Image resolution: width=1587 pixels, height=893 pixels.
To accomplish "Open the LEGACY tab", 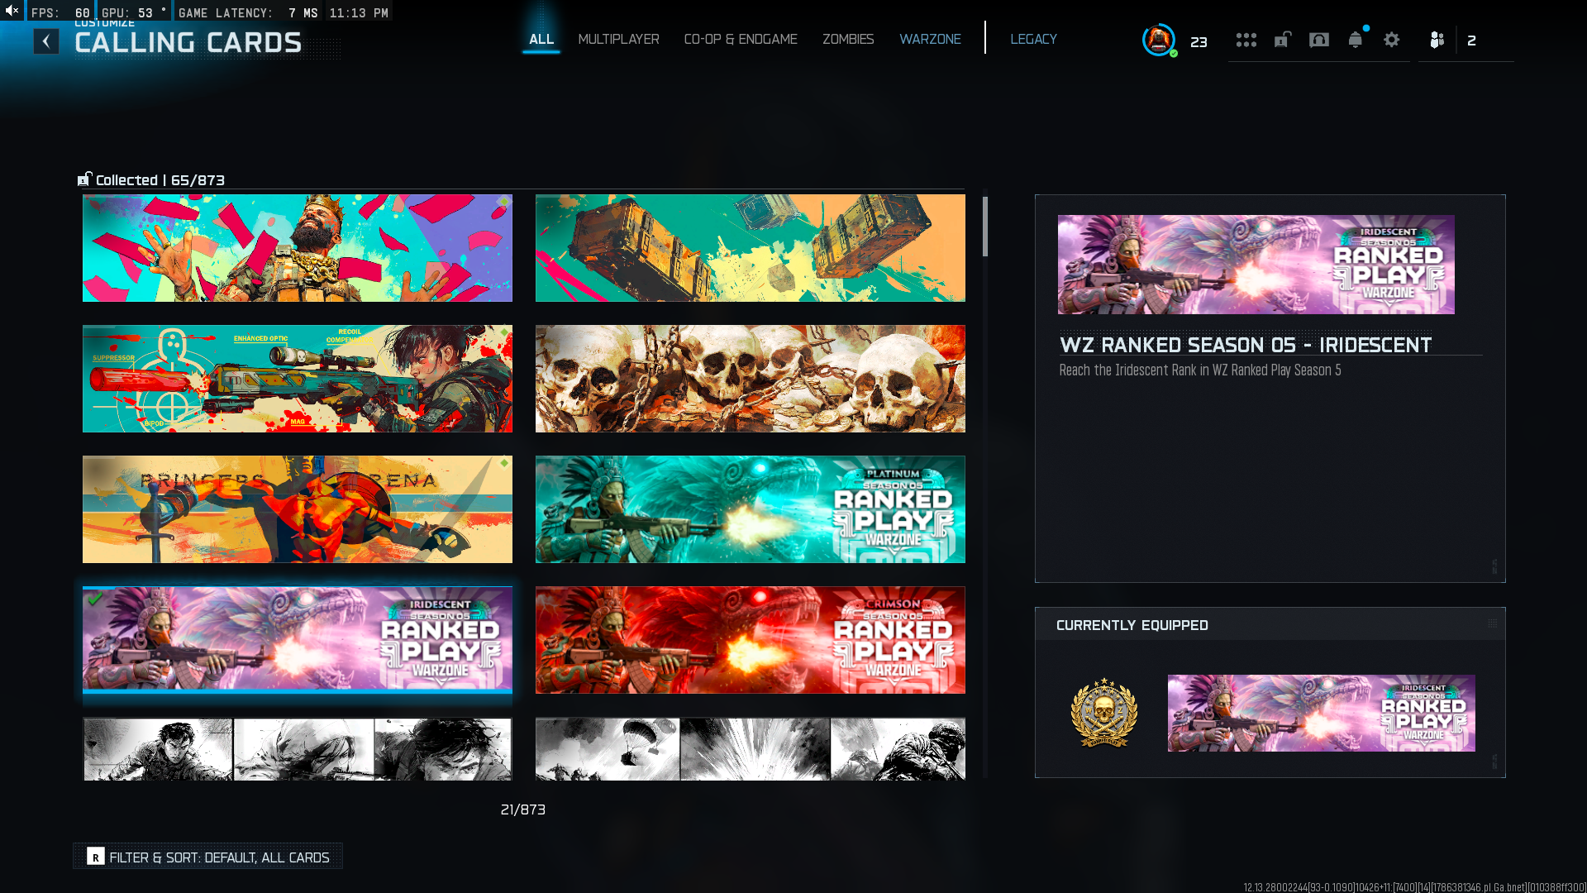I will coord(1033,39).
